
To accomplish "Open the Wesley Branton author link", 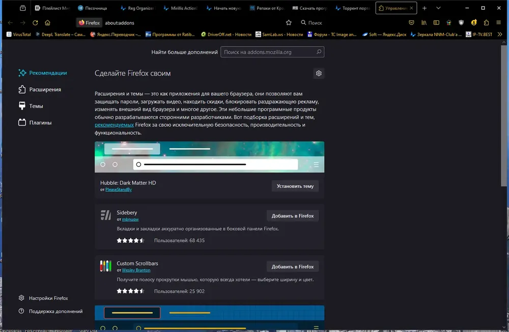I will tap(136, 270).
